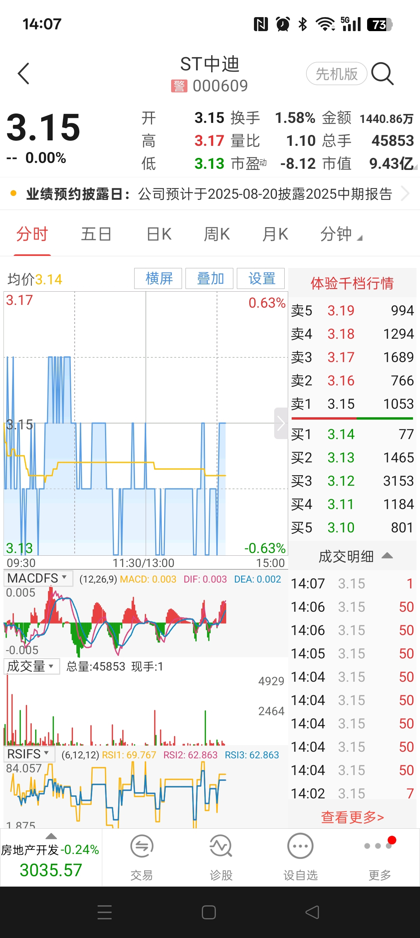Switch to the 五日 tab
Image resolution: width=420 pixels, height=938 pixels.
click(x=96, y=234)
